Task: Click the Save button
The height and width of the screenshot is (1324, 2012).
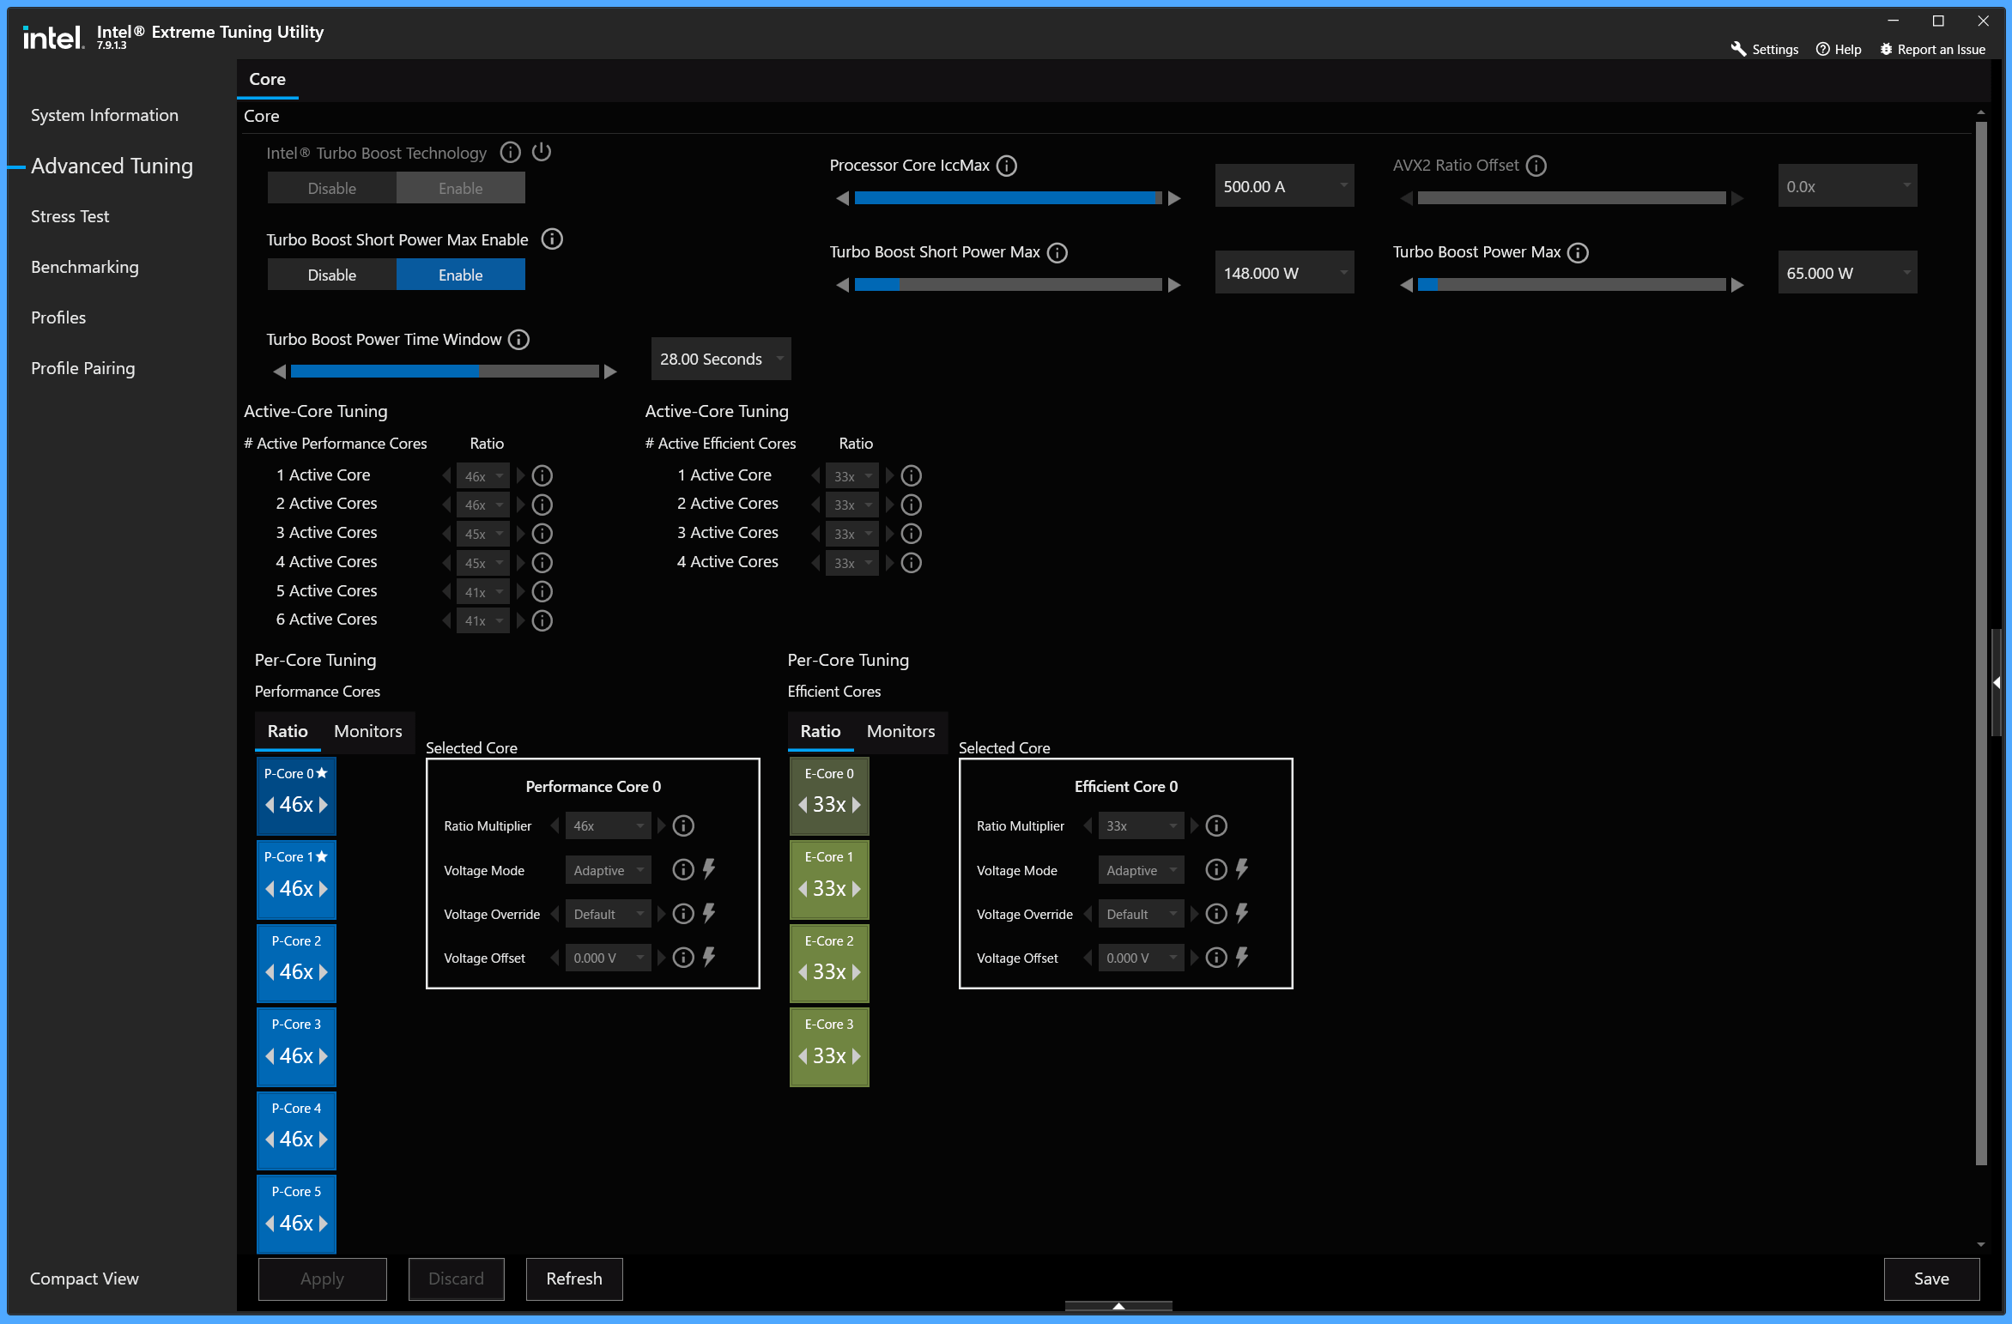Action: (1931, 1279)
